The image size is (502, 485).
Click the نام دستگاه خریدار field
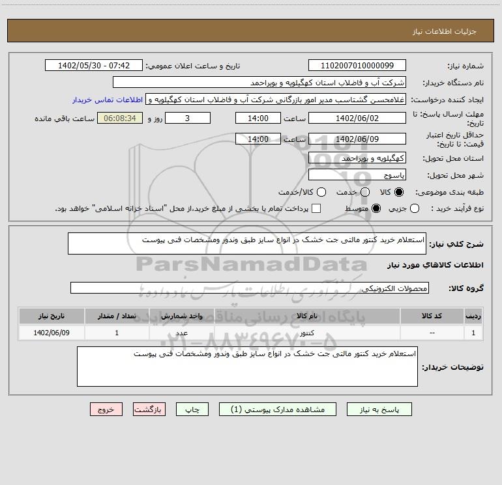coord(259,82)
